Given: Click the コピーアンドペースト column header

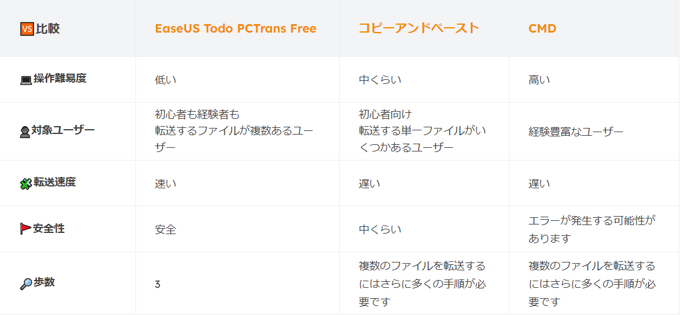Looking at the screenshot, I should [418, 28].
